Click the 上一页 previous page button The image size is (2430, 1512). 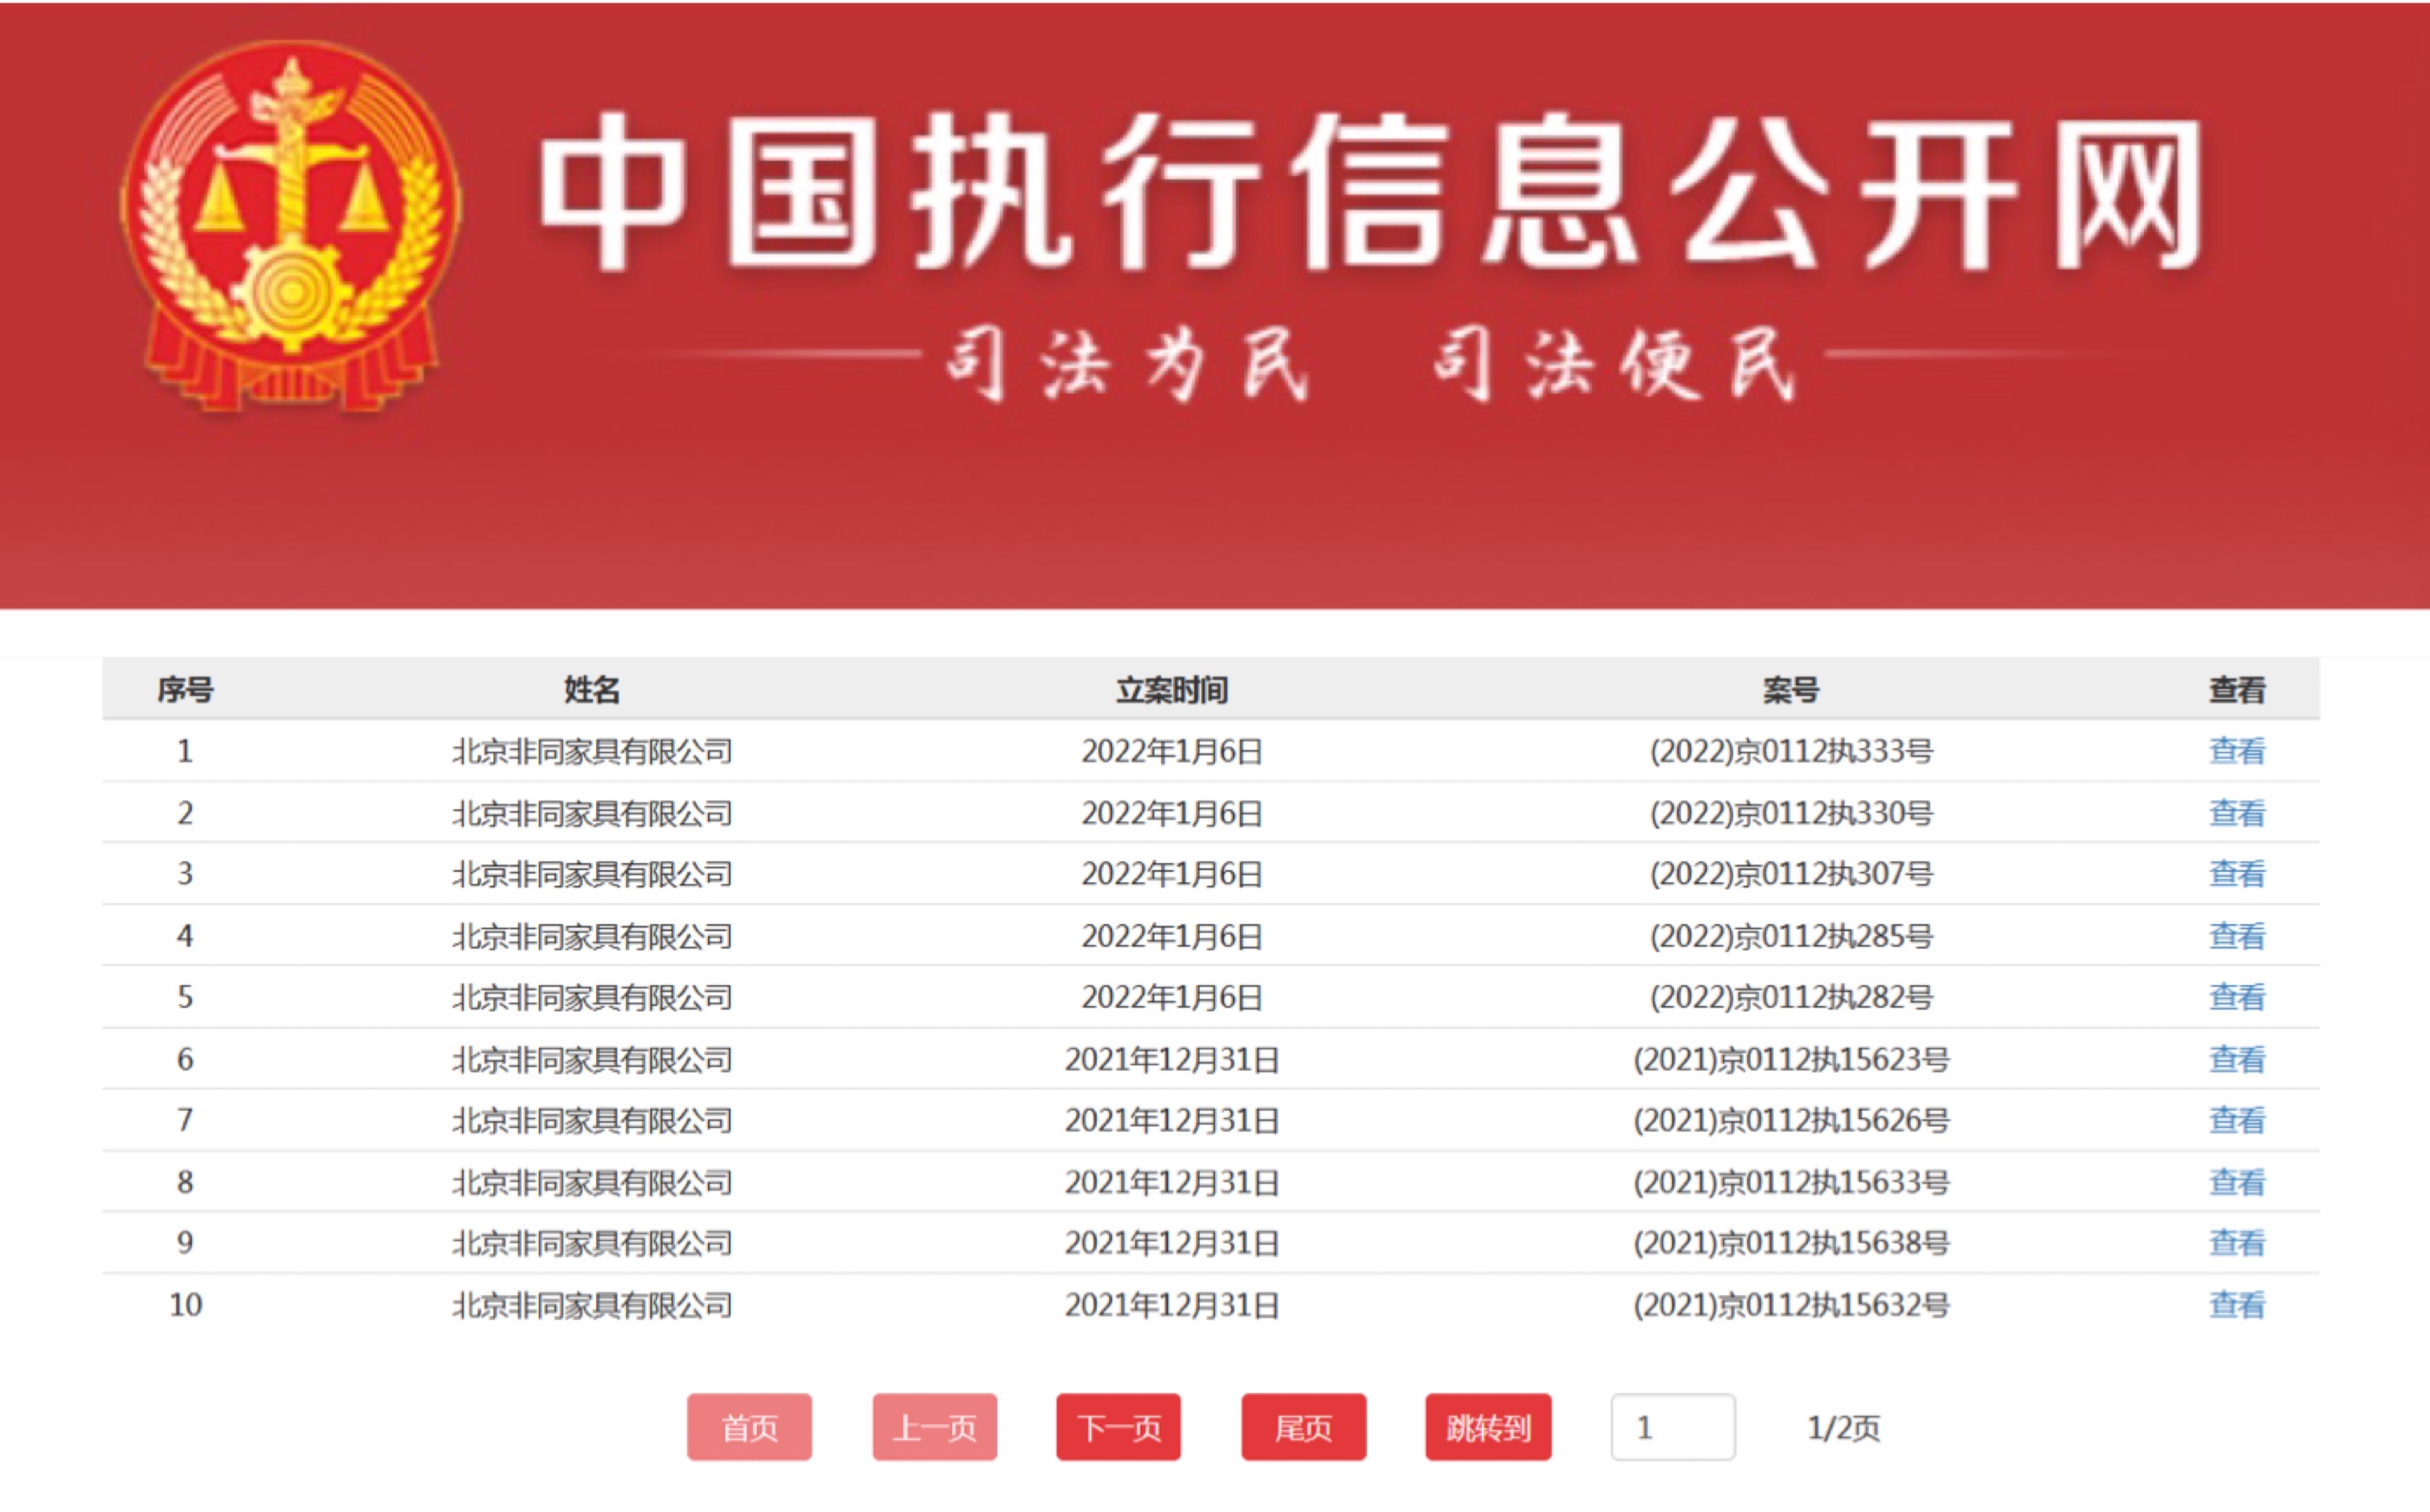tap(934, 1427)
